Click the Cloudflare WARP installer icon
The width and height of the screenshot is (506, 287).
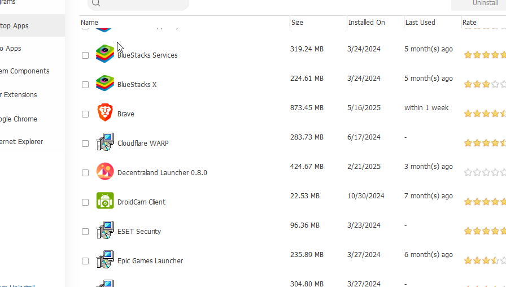[x=105, y=142]
